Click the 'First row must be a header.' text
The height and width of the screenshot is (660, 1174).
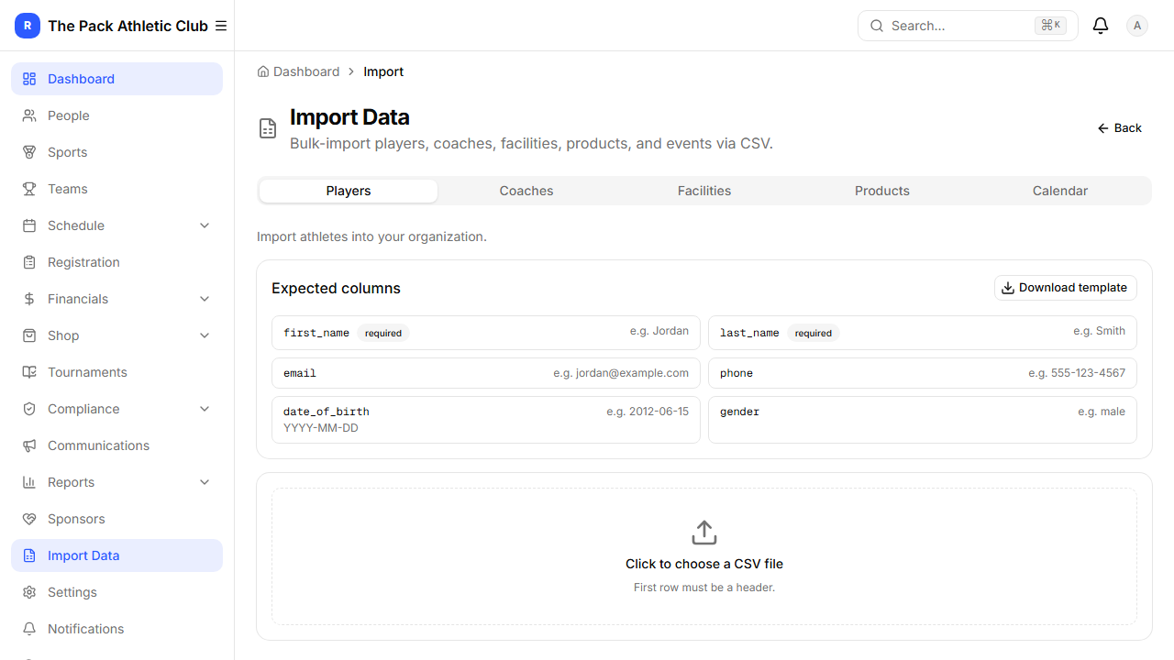[x=704, y=588]
